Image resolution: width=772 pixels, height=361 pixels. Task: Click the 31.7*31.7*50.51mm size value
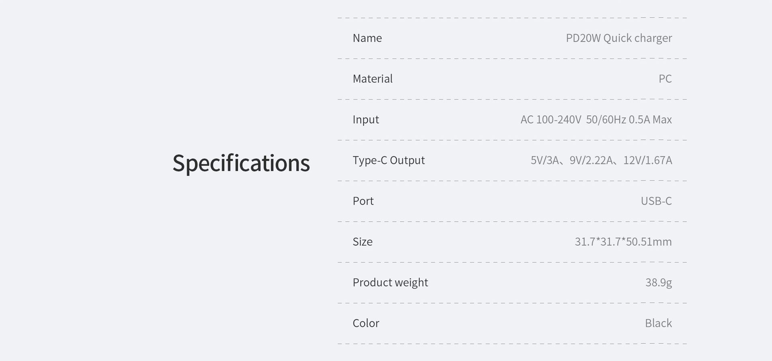[623, 242]
